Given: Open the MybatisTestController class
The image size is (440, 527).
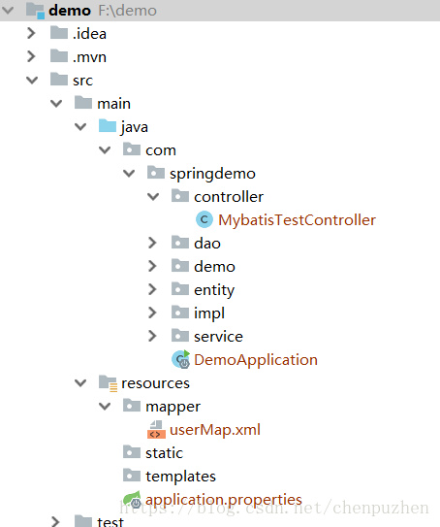Looking at the screenshot, I should (x=297, y=220).
